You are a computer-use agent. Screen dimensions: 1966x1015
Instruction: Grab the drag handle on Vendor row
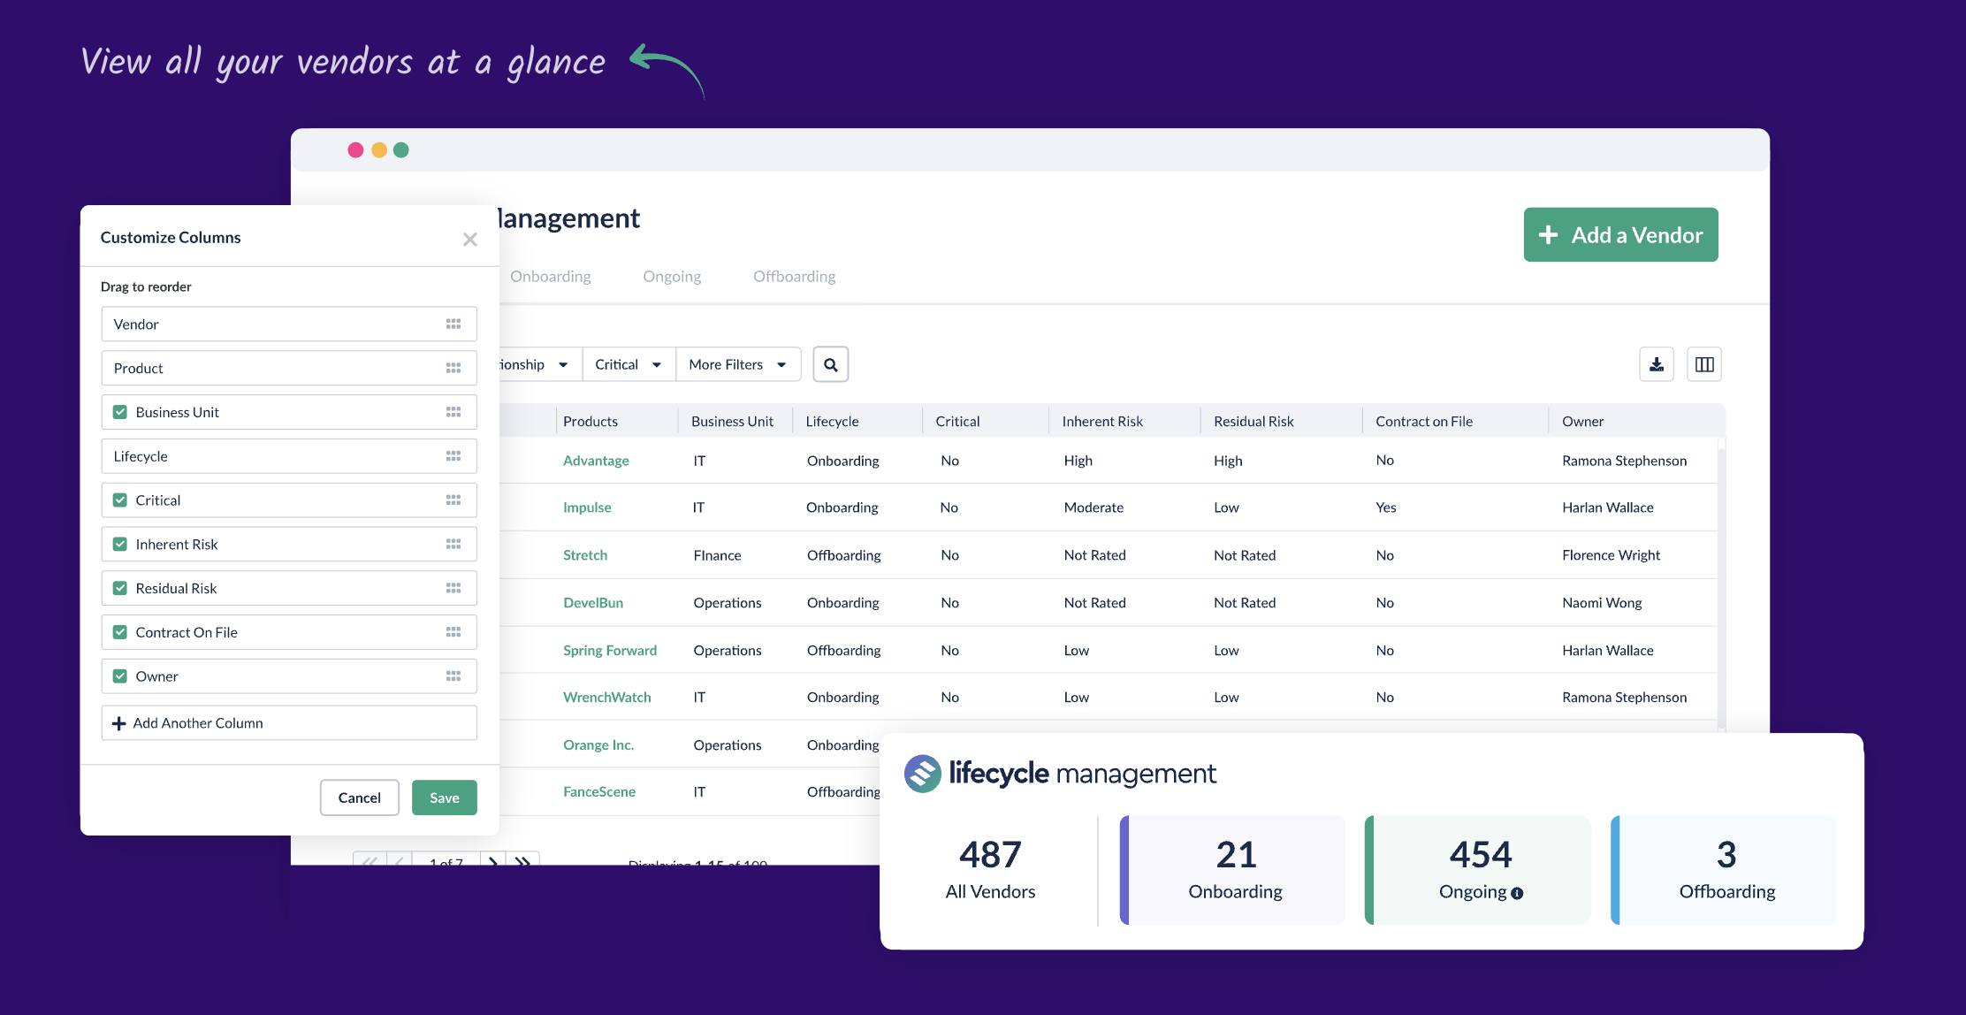pyautogui.click(x=453, y=324)
